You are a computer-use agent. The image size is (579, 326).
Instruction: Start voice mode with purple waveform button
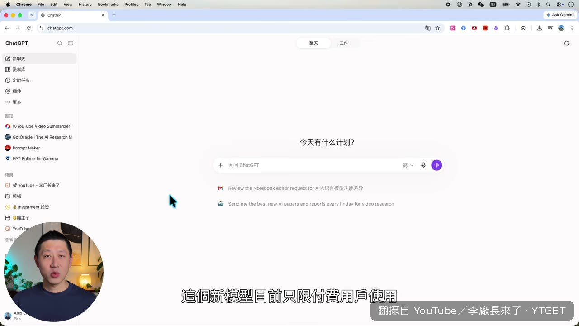pos(437,165)
